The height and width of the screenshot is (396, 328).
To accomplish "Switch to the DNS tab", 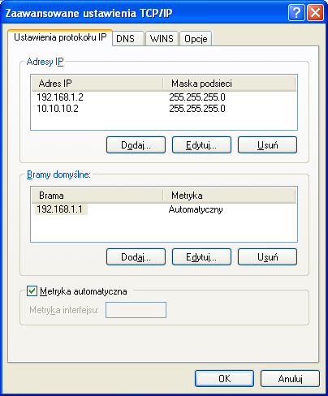I will click(x=127, y=39).
